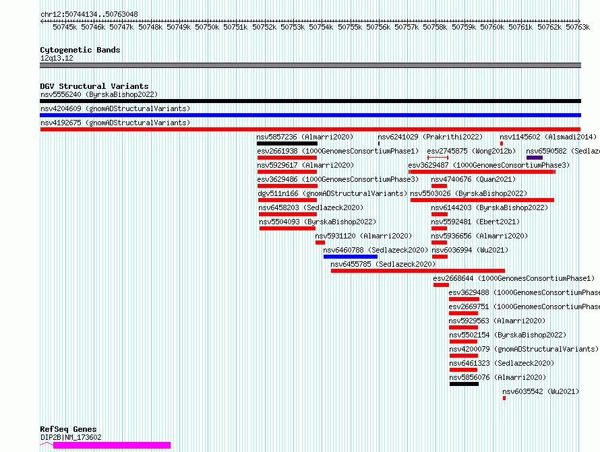Viewport: 600px width, 452px height.
Task: Open nsv4204609 (gnomADStructuralVariants) label
Action: [115, 108]
